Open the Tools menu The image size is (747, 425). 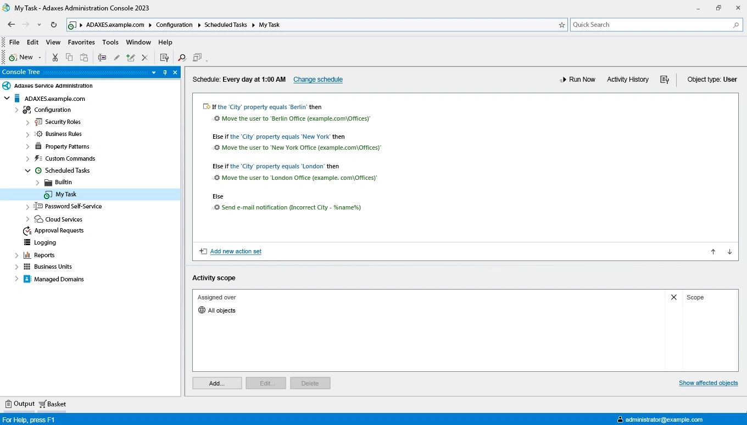(110, 42)
